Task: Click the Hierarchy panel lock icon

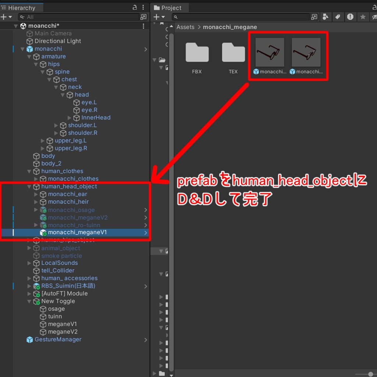Action: pyautogui.click(x=135, y=7)
